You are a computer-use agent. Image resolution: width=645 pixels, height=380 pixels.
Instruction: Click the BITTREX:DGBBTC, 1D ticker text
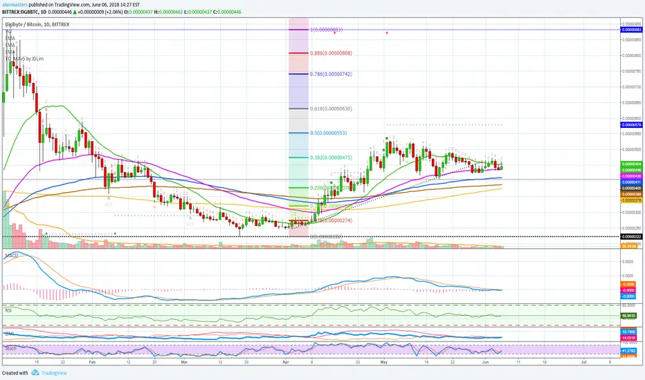(24, 12)
